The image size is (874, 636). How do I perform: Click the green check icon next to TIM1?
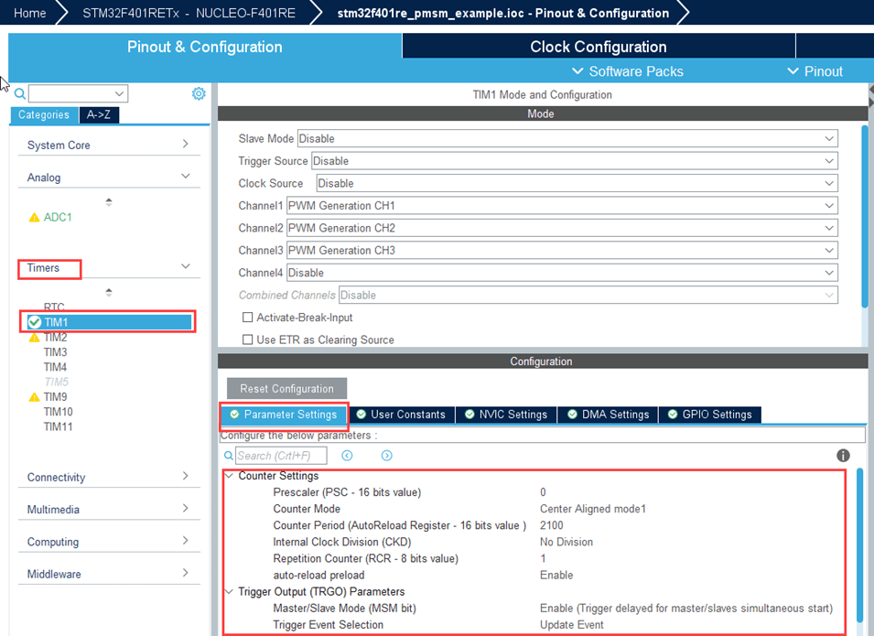coord(35,322)
